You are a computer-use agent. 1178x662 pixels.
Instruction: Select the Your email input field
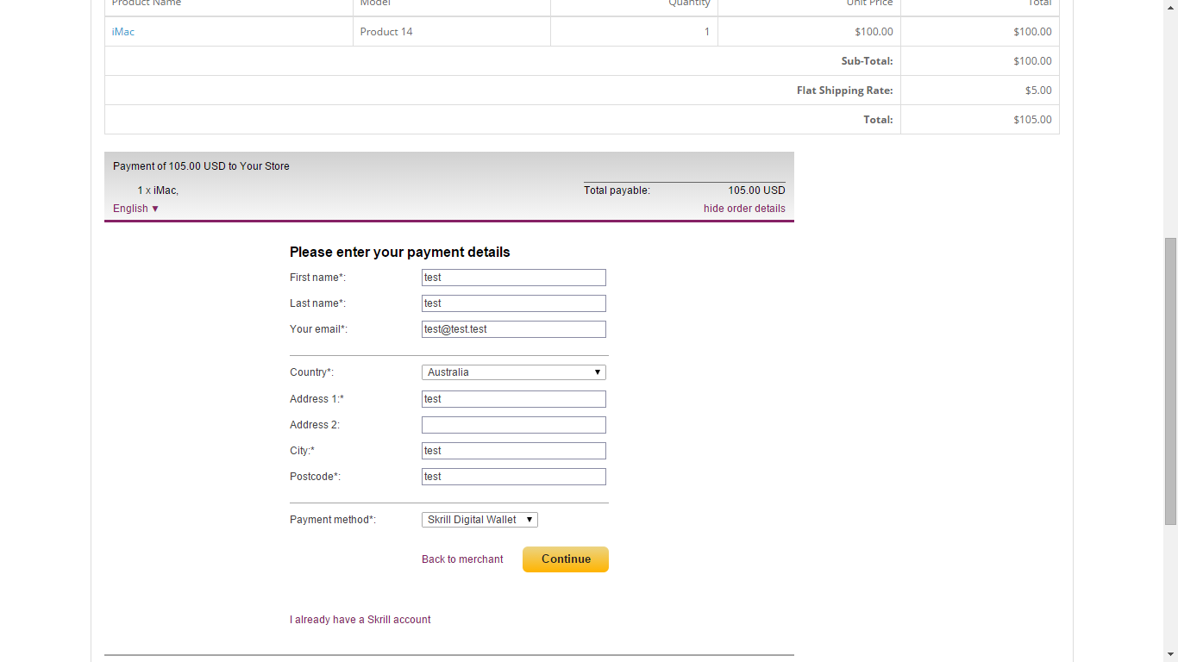pos(513,329)
